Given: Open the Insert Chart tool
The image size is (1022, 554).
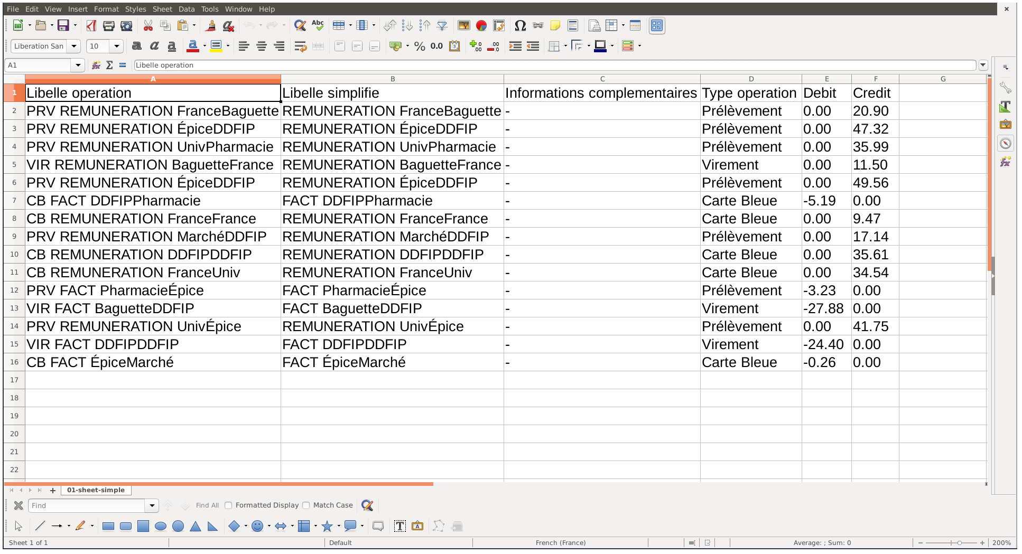Looking at the screenshot, I should [x=480, y=25].
